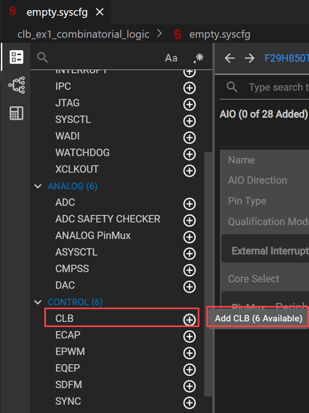
Task: Select the JTAG module row
Action: (122, 103)
